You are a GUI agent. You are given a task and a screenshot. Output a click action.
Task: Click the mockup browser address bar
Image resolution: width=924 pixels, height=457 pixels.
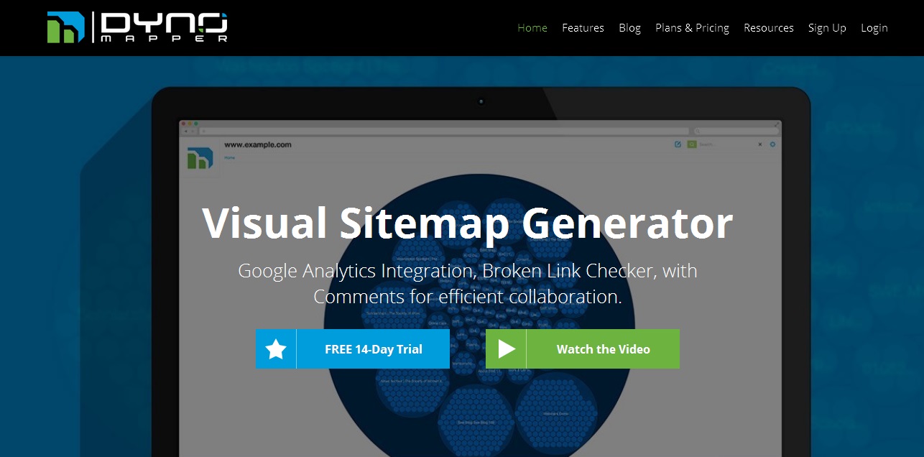pyautogui.click(x=444, y=131)
